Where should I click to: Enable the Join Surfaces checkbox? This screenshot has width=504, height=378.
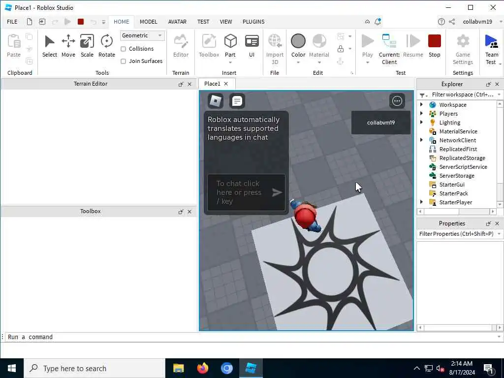(x=123, y=61)
